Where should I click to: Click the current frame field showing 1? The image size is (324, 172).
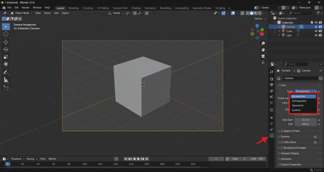point(216,159)
